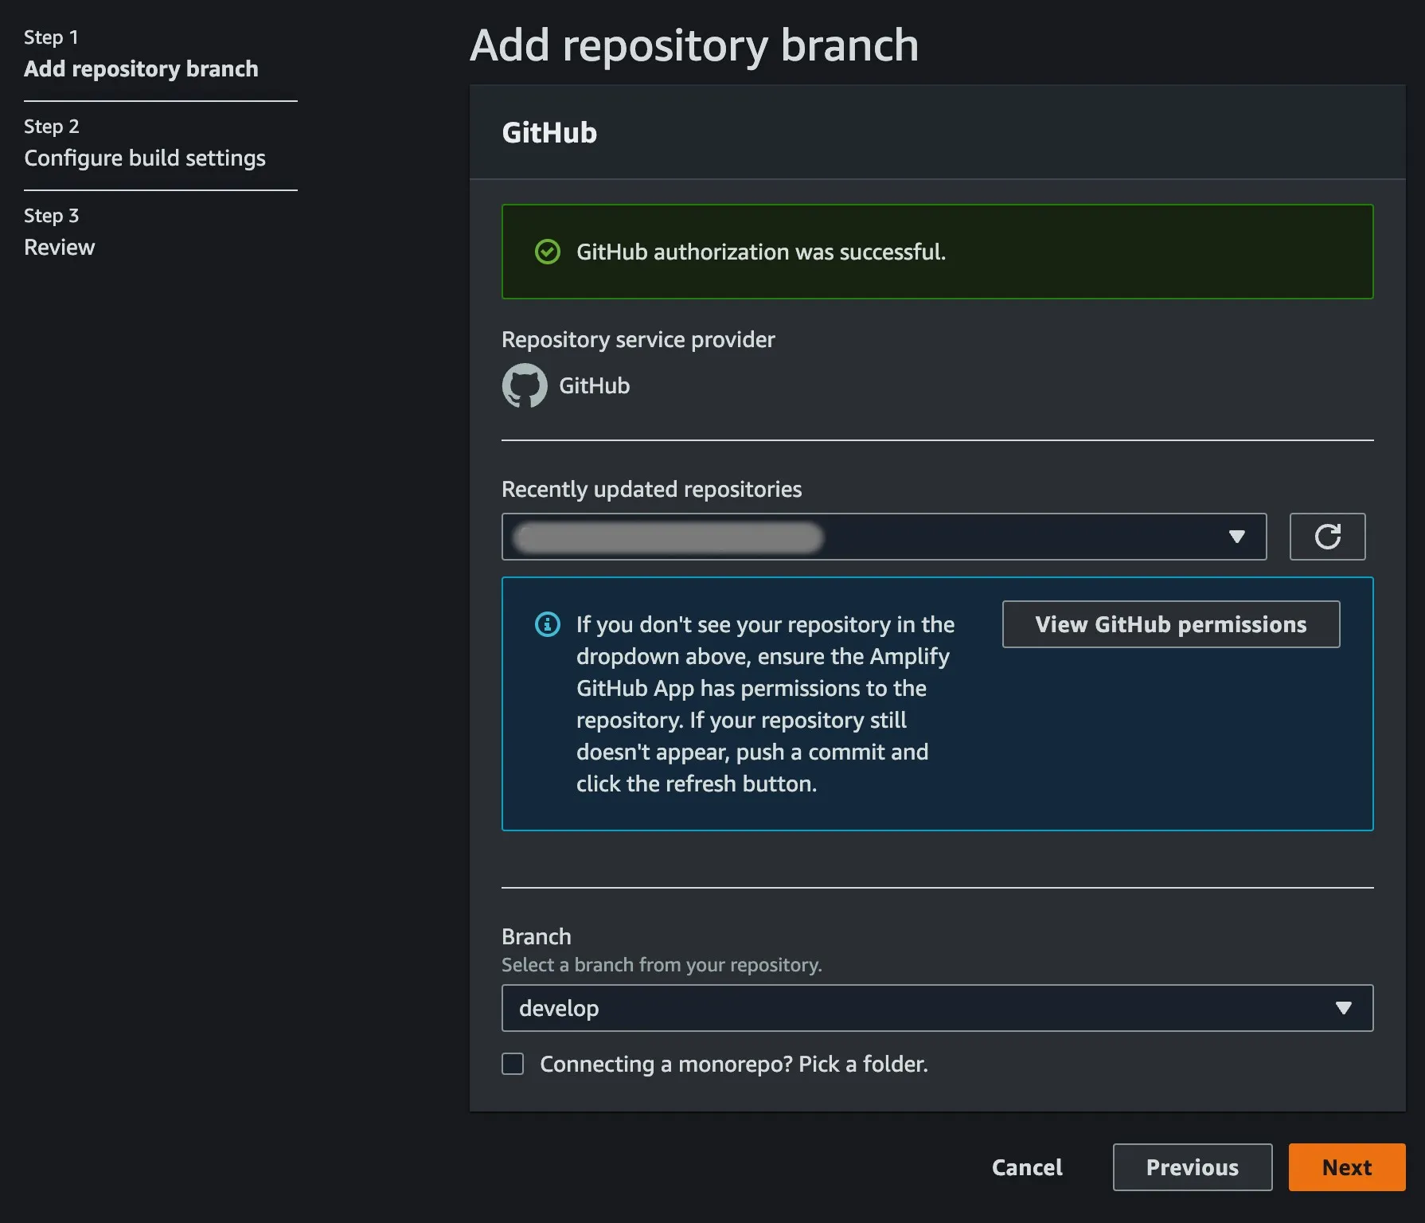
Task: Open the Recently updated repositories dropdown
Action: coord(884,537)
